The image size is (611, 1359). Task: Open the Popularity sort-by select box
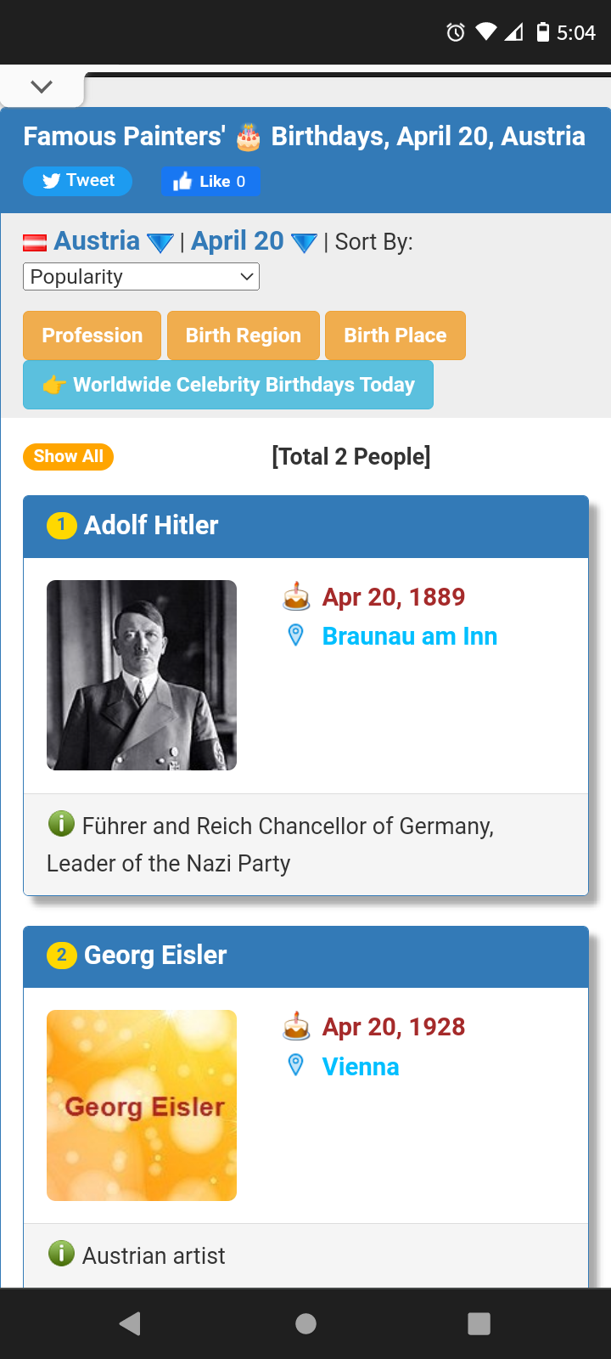(x=141, y=277)
